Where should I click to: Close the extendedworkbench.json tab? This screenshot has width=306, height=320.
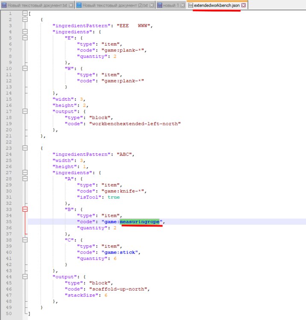243,5
